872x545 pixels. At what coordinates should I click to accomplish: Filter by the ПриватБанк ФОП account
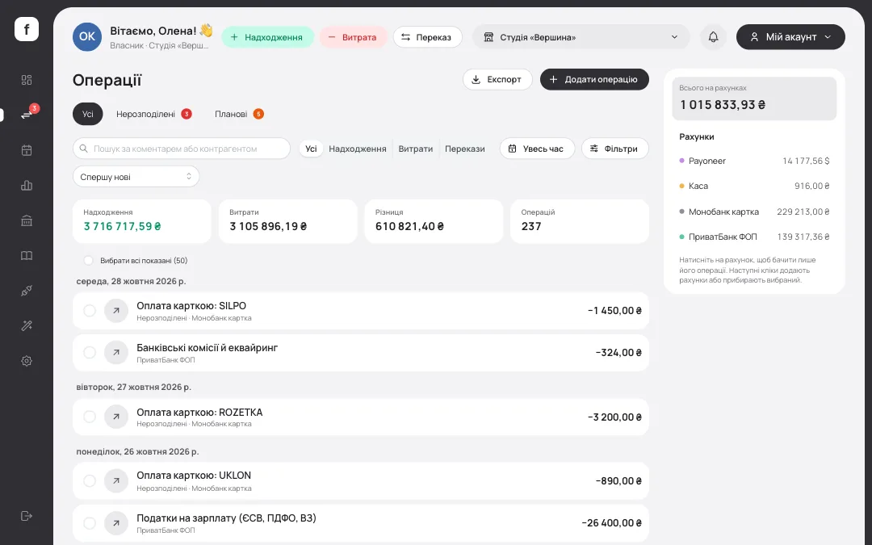[x=754, y=237]
